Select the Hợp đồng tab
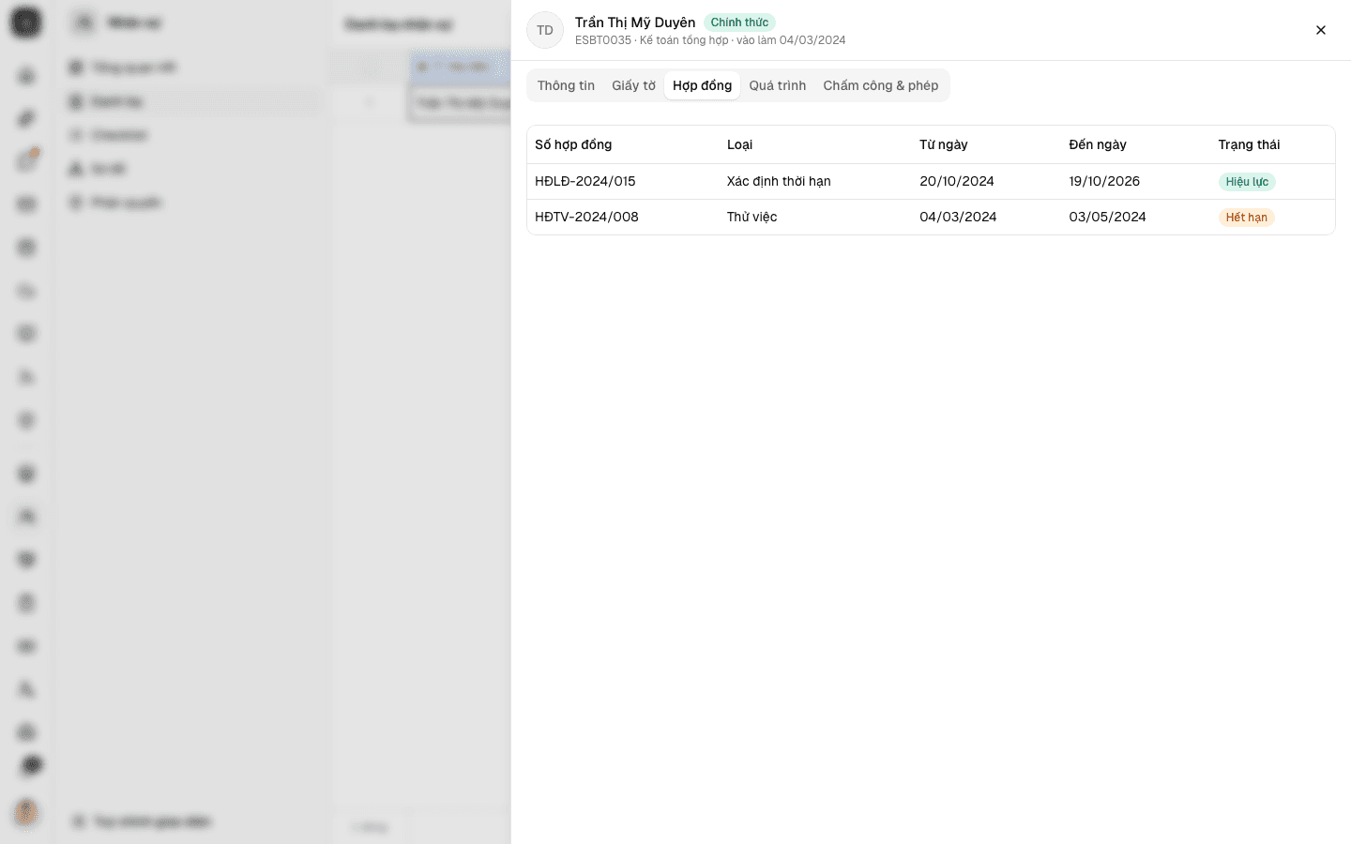 [702, 85]
